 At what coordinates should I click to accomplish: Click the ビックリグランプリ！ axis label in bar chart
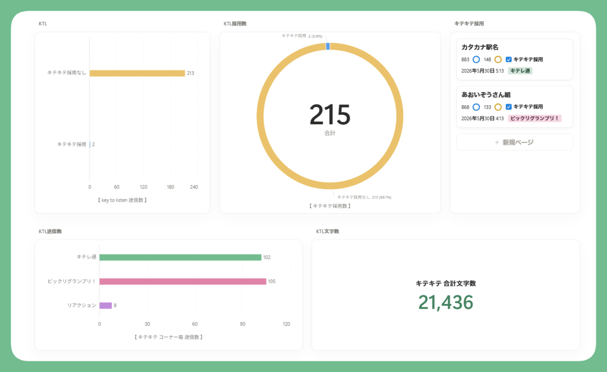tap(72, 281)
